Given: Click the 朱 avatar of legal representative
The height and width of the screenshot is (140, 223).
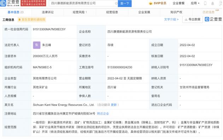Looking at the screenshot, I should (x=37, y=45).
